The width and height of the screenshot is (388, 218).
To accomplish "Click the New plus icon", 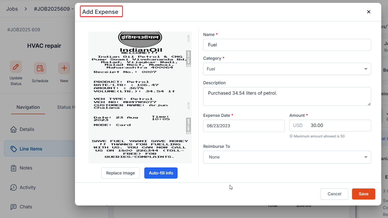I will [x=64, y=68].
